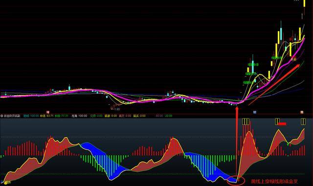Click the red marker icon on left time axis

tap(48, 112)
